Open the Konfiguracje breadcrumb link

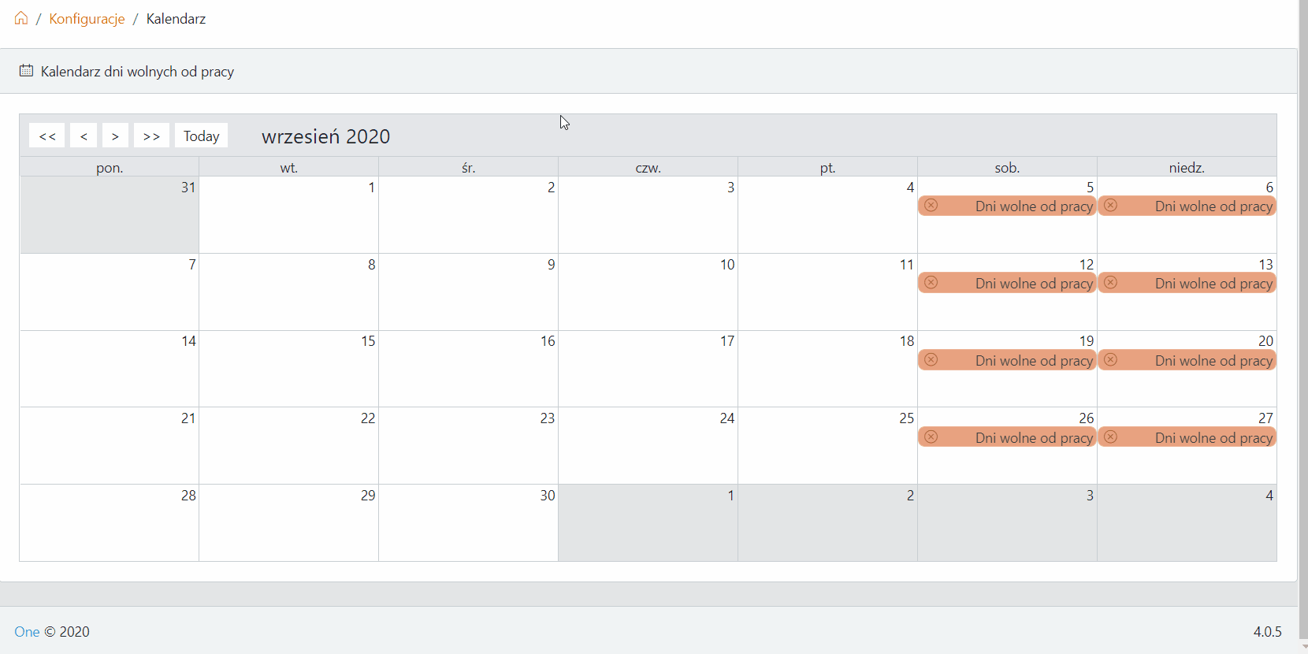click(87, 19)
